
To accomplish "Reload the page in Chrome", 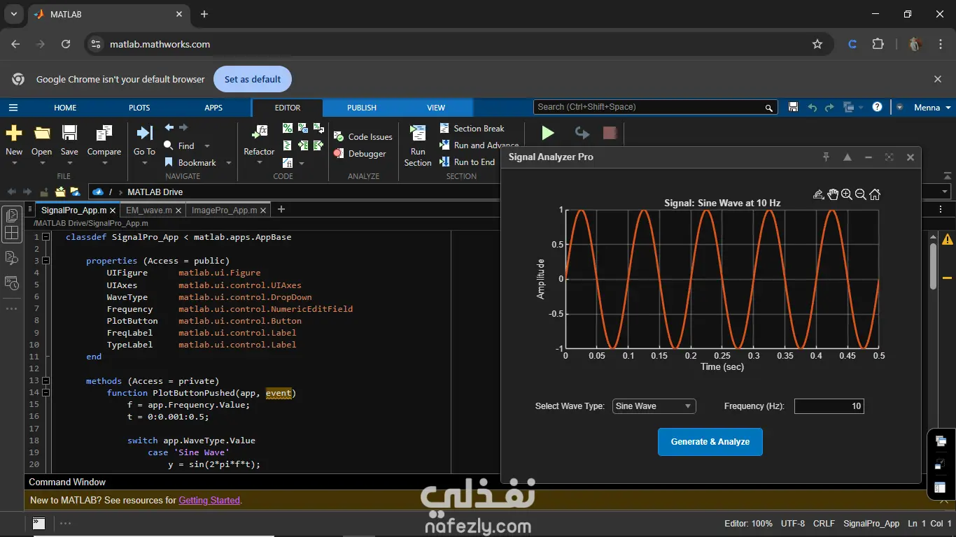I will coord(66,44).
